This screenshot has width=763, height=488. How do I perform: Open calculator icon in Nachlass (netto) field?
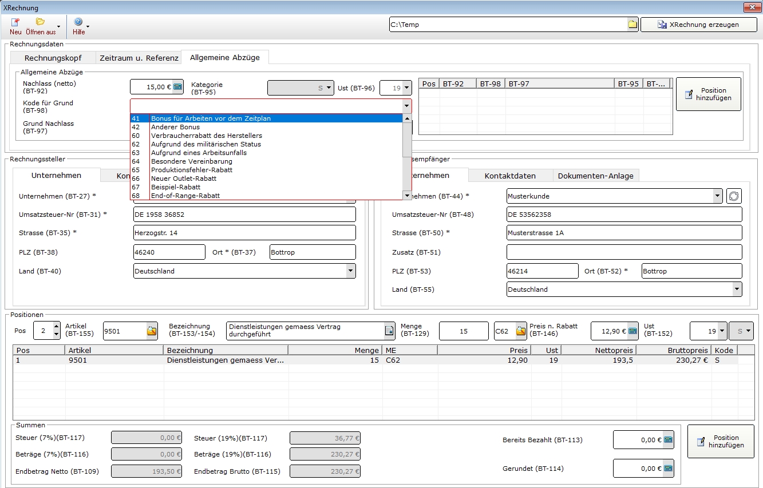pos(177,87)
